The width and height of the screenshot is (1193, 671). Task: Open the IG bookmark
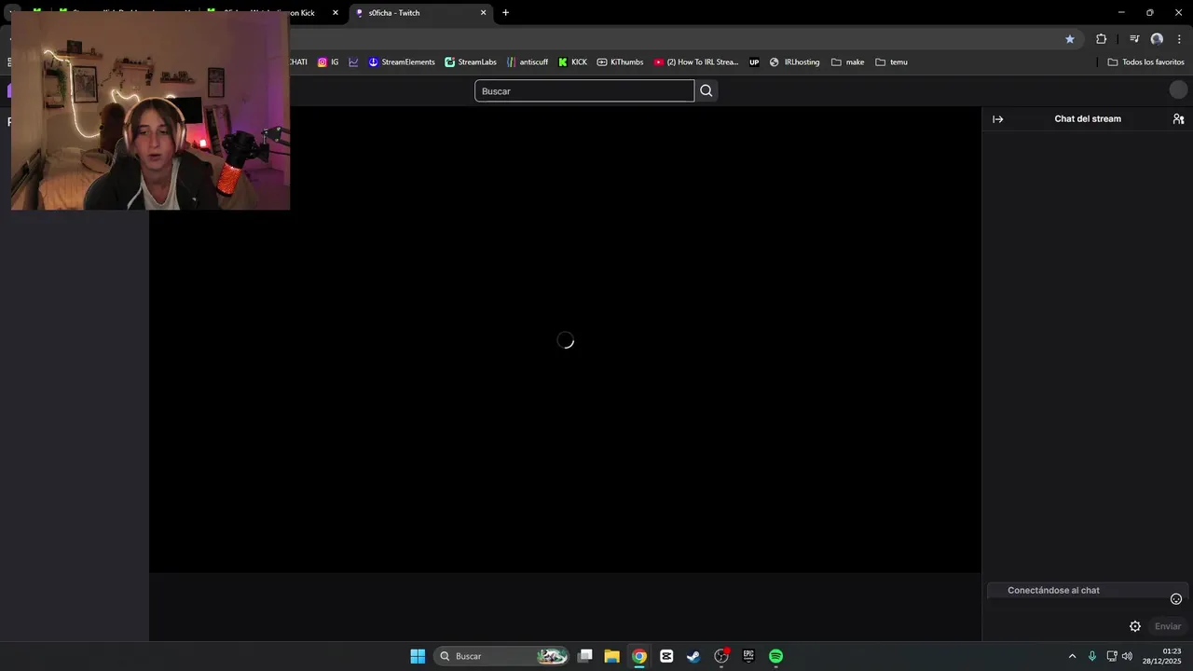pyautogui.click(x=328, y=62)
